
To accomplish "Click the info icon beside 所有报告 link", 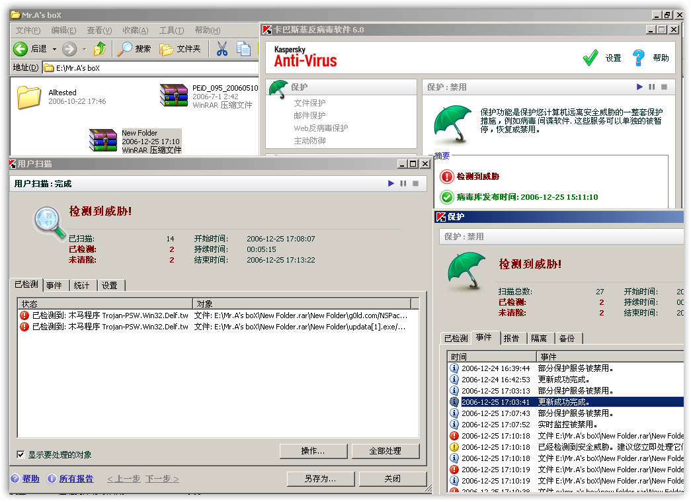I will point(52,479).
